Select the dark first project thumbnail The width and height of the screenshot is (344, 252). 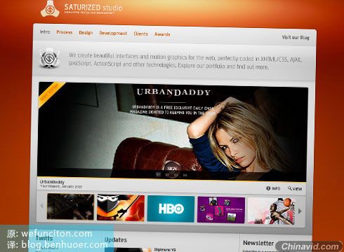[x=70, y=206]
